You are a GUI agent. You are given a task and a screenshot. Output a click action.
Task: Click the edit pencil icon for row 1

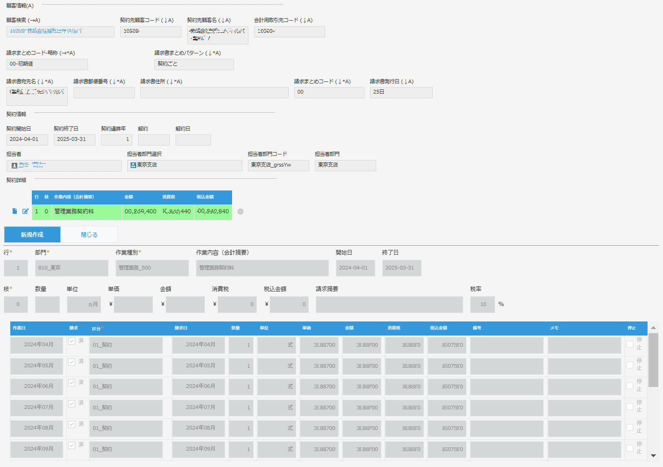click(x=25, y=211)
